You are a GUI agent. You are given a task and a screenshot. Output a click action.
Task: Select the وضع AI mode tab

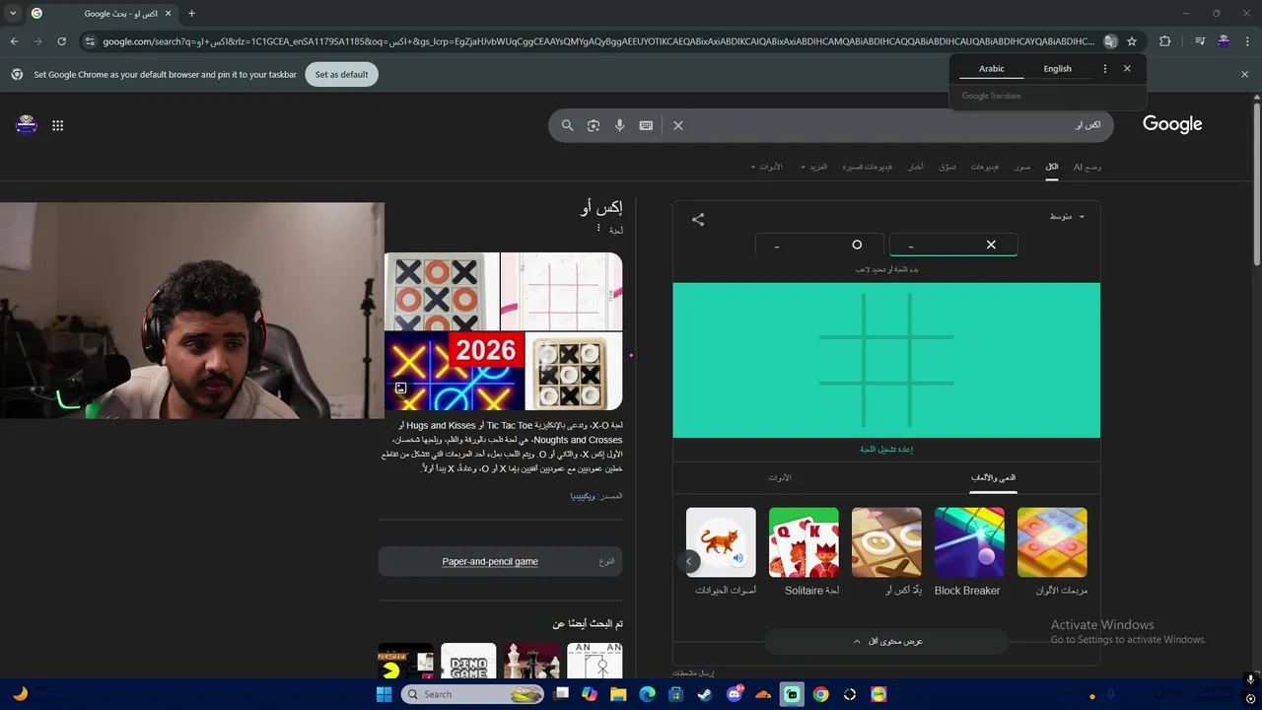click(1087, 167)
